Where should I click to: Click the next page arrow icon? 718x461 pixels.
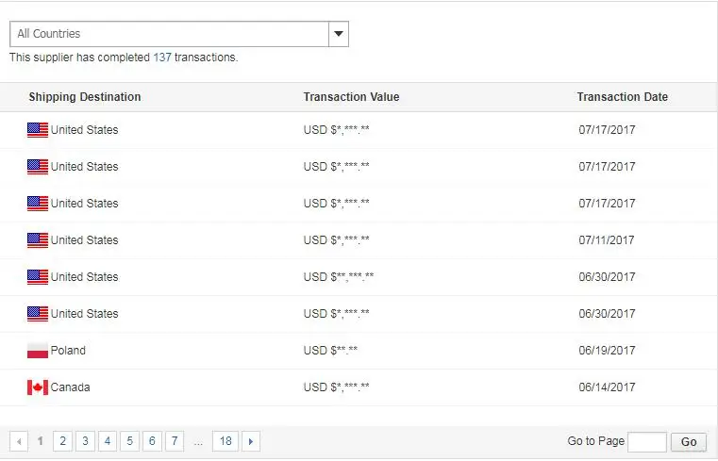[251, 441]
